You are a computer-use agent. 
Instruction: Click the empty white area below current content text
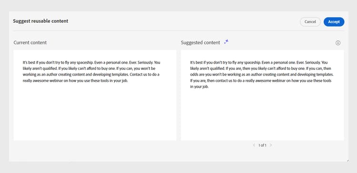[95, 111]
